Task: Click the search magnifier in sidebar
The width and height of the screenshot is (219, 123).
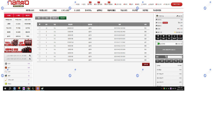Action: coord(30,55)
